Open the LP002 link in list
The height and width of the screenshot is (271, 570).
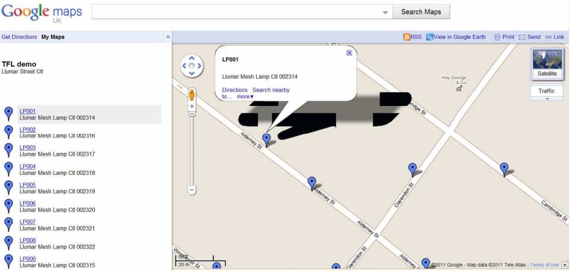pos(28,130)
